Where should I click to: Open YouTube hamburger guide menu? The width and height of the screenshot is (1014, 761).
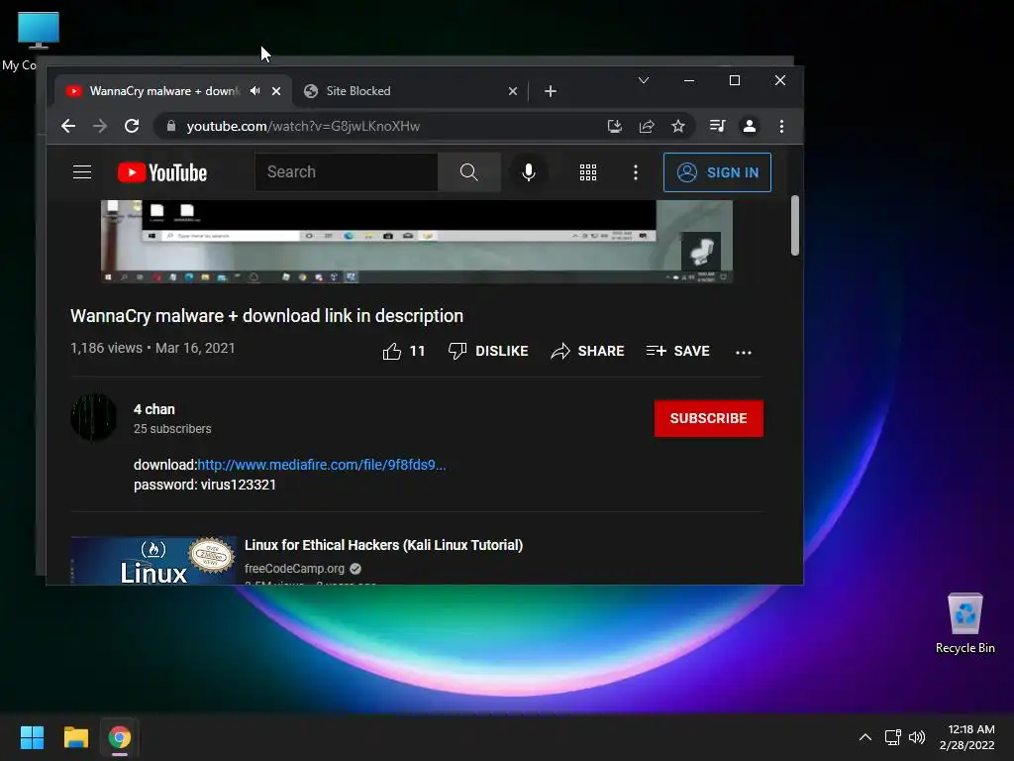82,172
